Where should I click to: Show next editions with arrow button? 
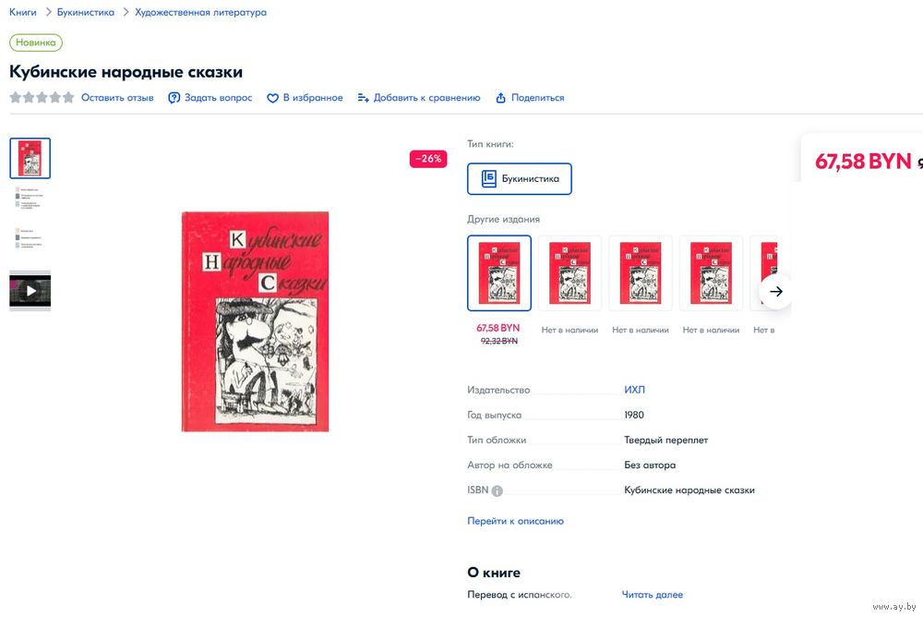[776, 291]
